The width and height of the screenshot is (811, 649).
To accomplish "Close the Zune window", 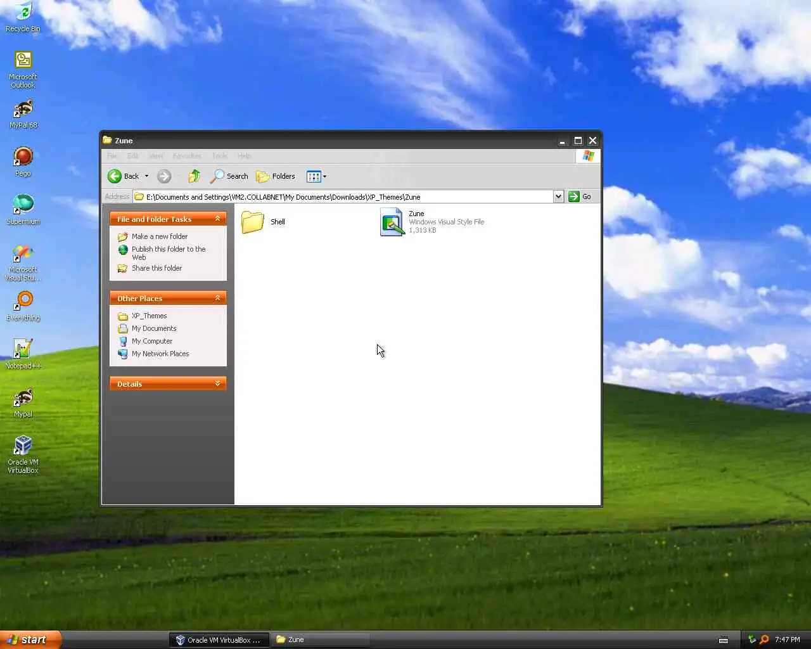I will pos(593,141).
